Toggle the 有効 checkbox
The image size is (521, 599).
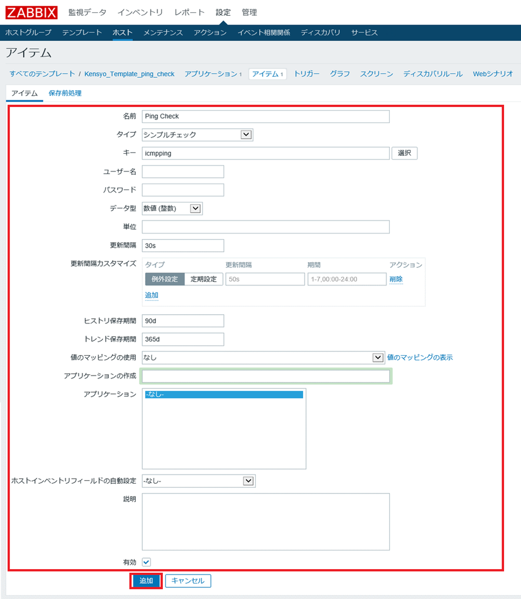146,562
